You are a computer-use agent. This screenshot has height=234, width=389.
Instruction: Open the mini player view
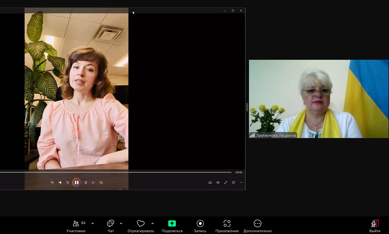click(x=233, y=182)
